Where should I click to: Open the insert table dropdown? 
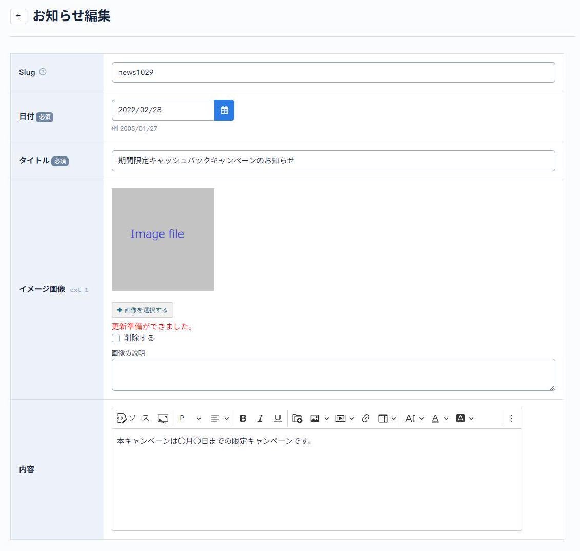click(387, 418)
